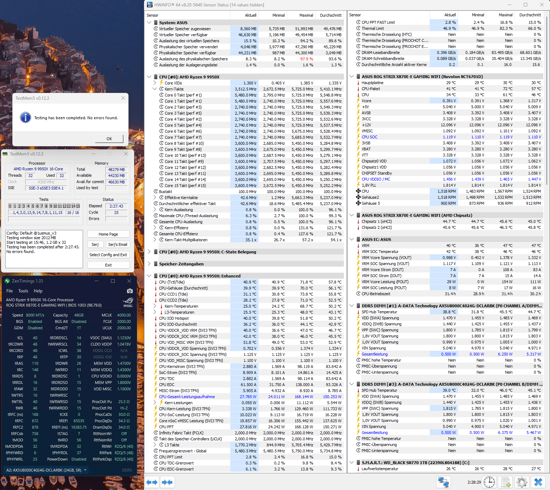This screenshot has width=550, height=490.
Task: Take a screenshot with ZenTimings camera icon
Action: 130,291
